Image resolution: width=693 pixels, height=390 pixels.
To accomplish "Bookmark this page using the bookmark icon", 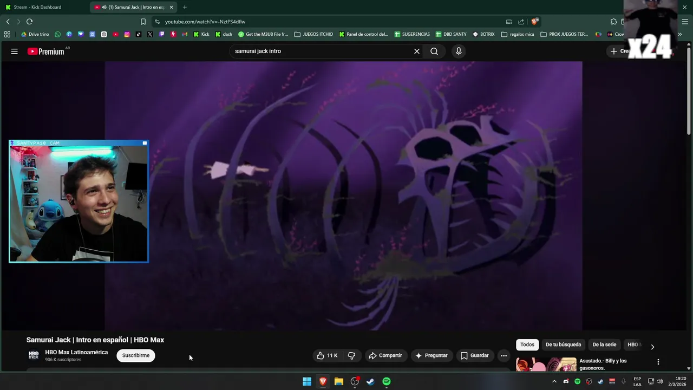I will [x=143, y=22].
